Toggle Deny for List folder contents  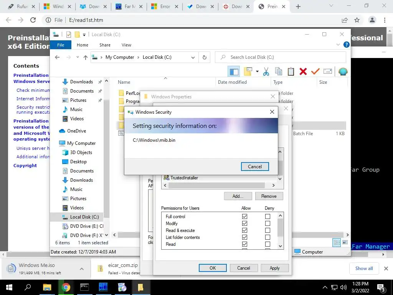pyautogui.click(x=268, y=237)
